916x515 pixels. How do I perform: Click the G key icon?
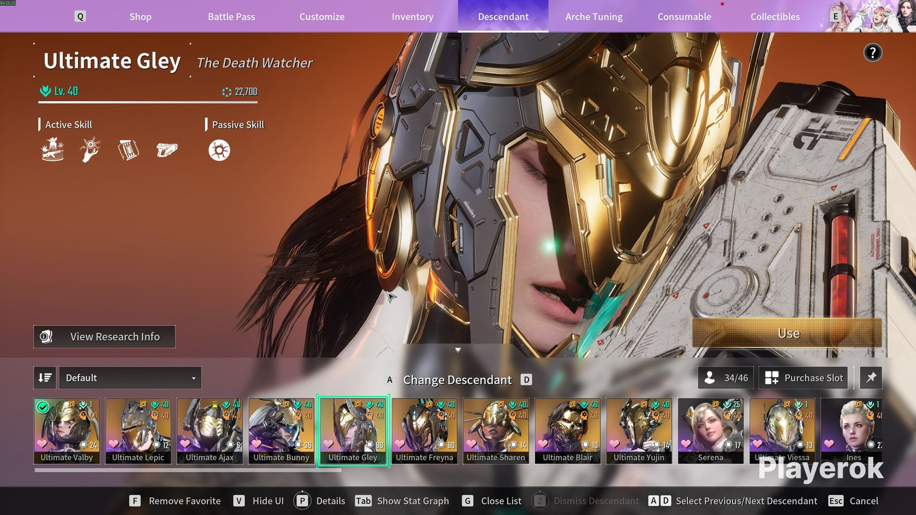tap(467, 501)
